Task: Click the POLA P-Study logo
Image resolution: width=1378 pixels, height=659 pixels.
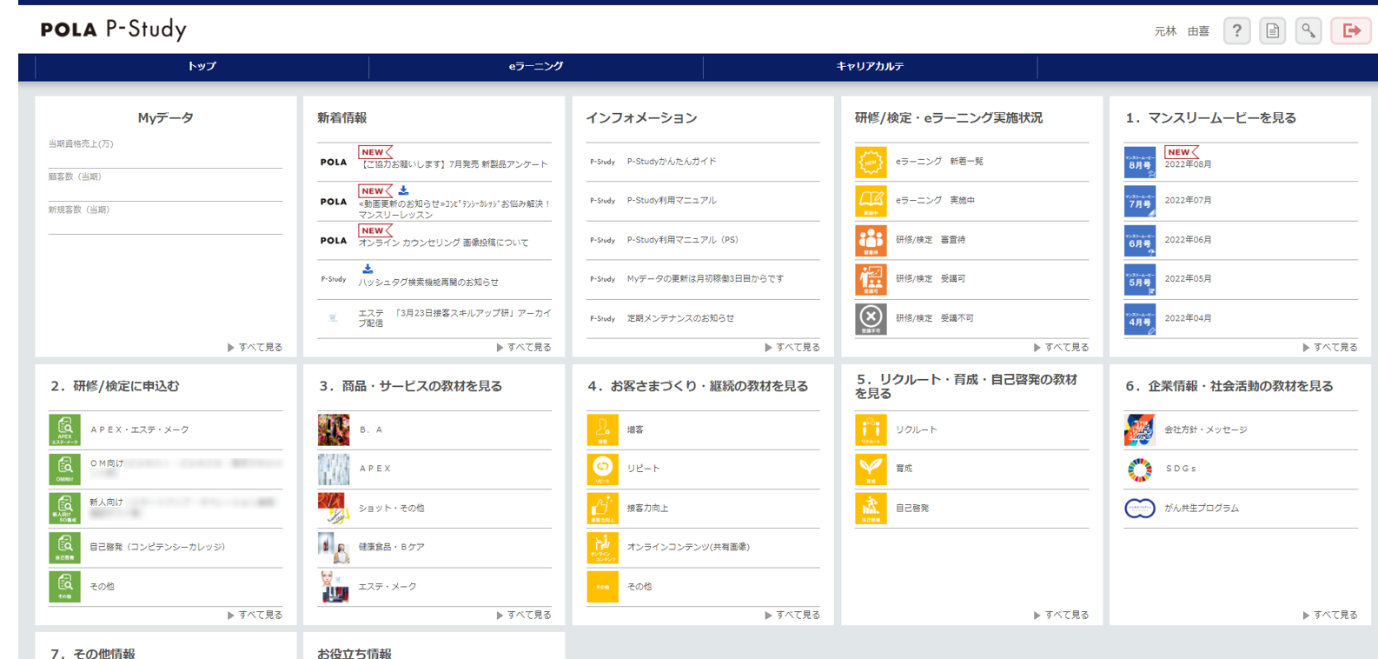Action: (x=113, y=30)
